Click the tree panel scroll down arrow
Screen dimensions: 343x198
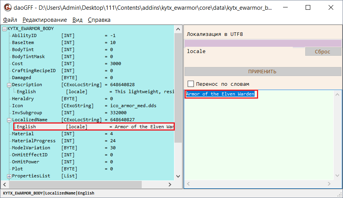coord(178,176)
